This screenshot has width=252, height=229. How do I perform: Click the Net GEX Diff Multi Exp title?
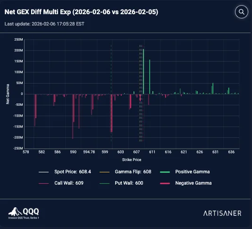pyautogui.click(x=81, y=12)
